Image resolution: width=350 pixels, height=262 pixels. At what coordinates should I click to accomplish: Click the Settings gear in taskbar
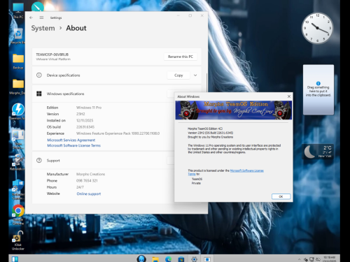click(x=194, y=259)
